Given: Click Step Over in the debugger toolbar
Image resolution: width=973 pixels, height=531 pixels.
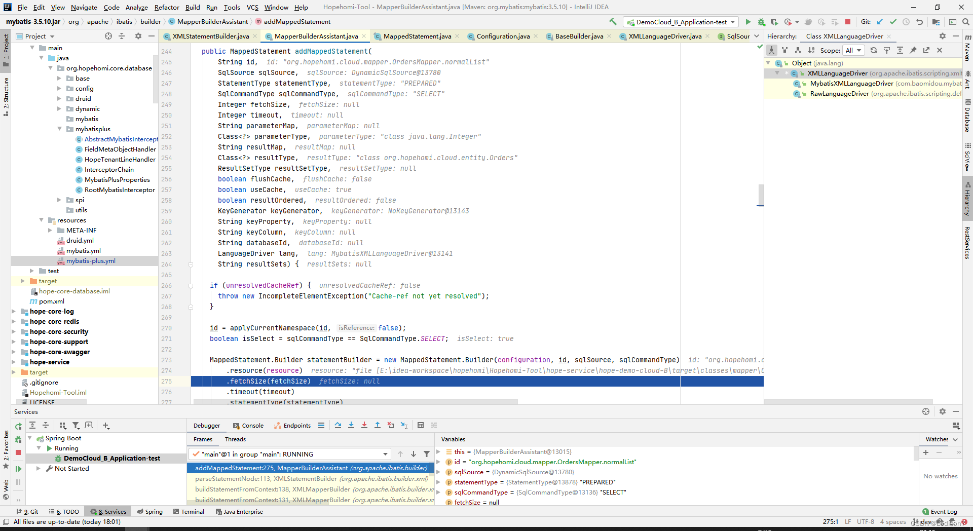Looking at the screenshot, I should [x=338, y=426].
